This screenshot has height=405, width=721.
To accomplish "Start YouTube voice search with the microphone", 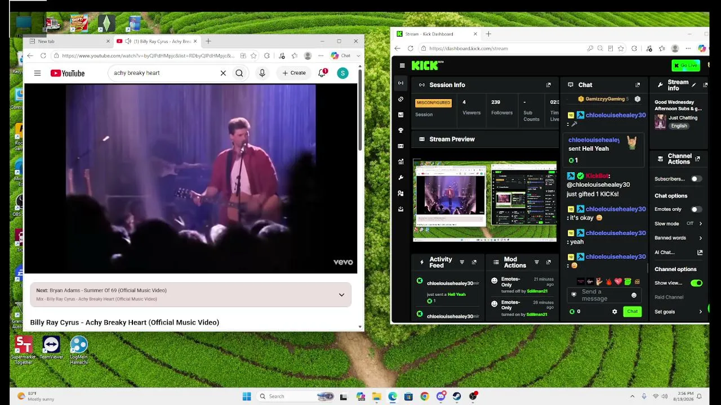I will tap(262, 73).
